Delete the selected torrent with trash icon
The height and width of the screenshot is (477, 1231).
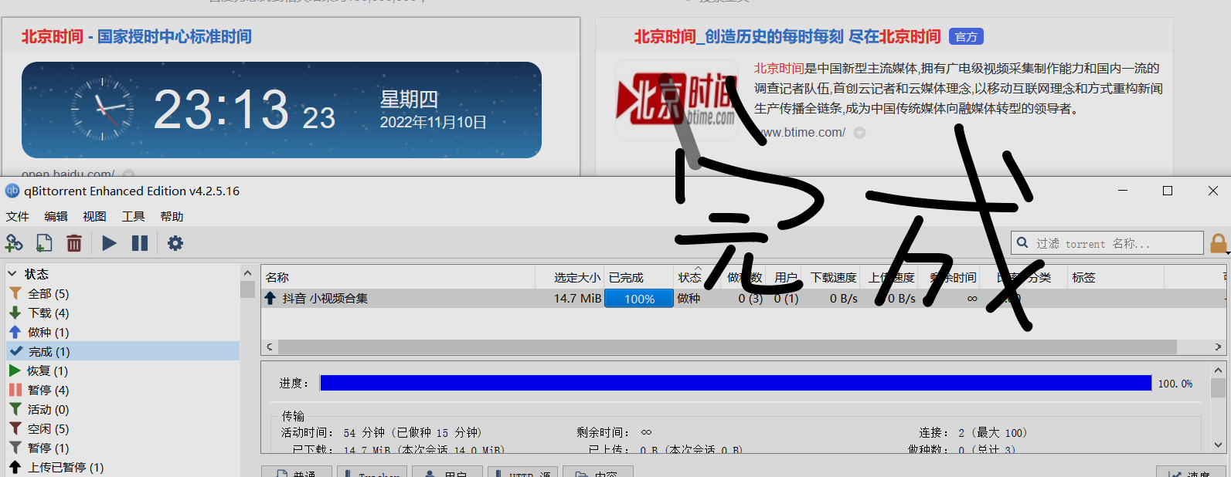coord(74,243)
